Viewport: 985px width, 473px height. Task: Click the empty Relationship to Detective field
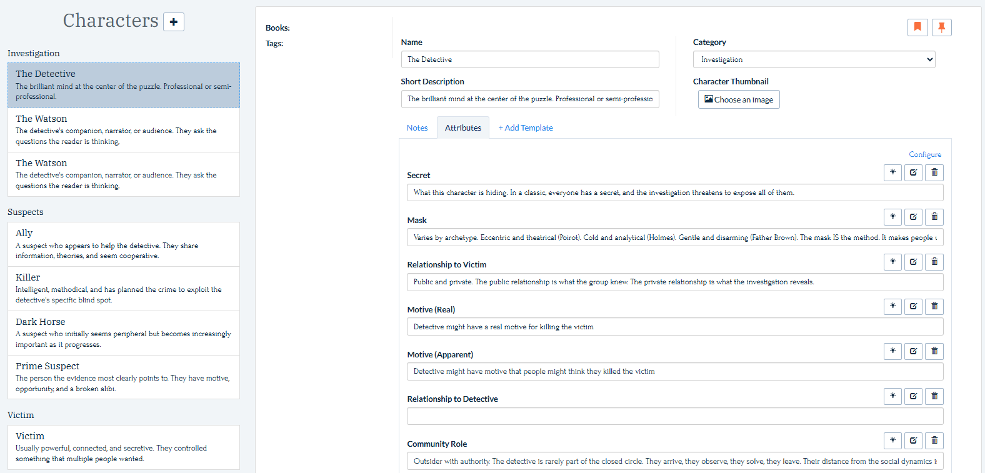coord(675,417)
